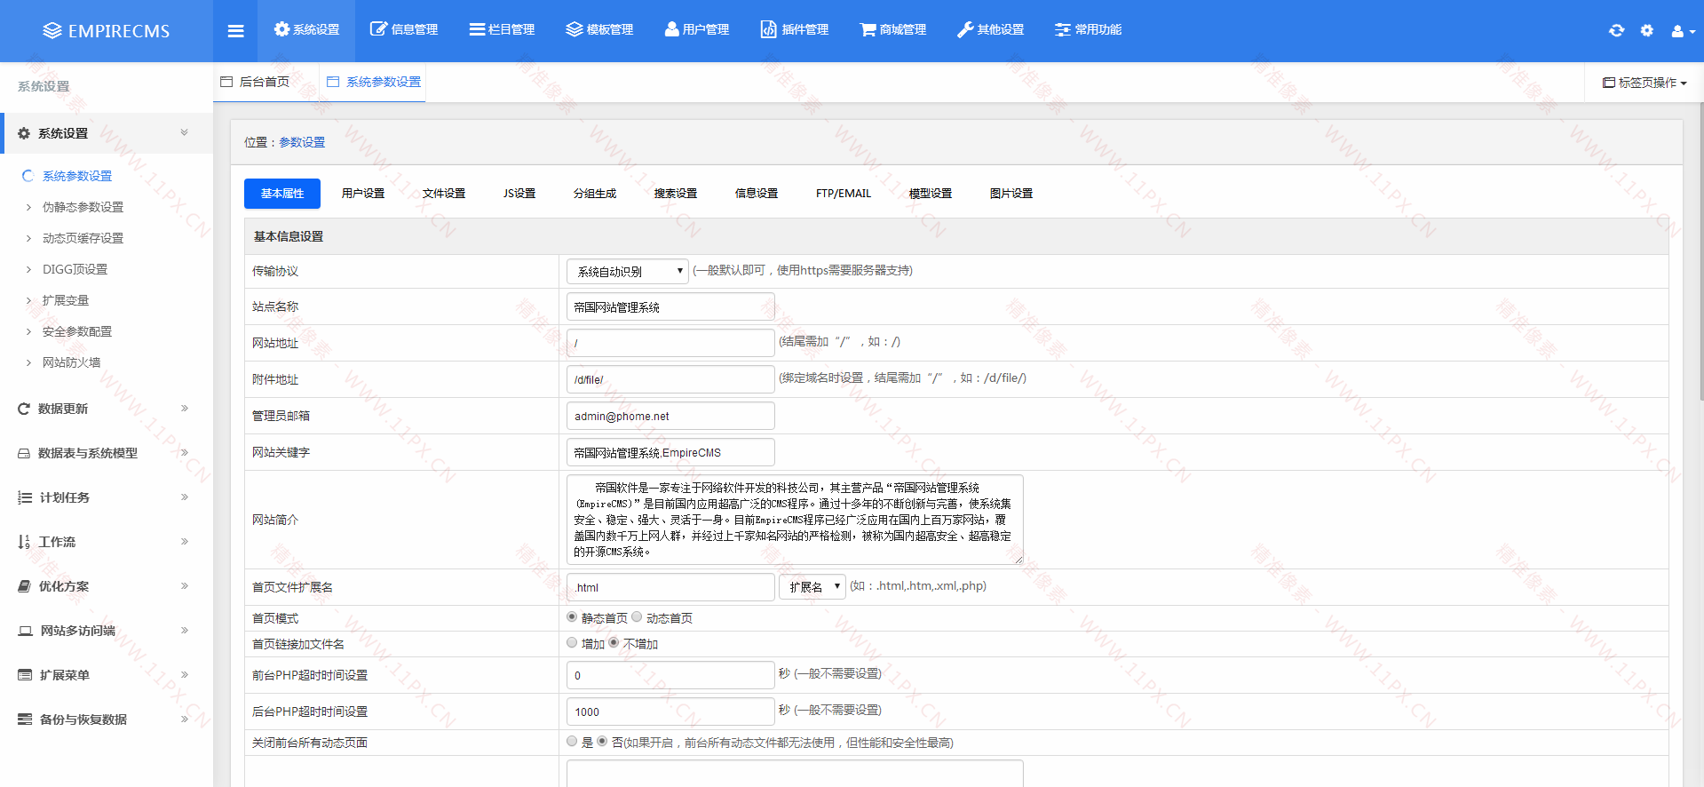Click the server icon beside 备份与恢复数据
Viewport: 1704px width, 787px height.
tap(25, 719)
